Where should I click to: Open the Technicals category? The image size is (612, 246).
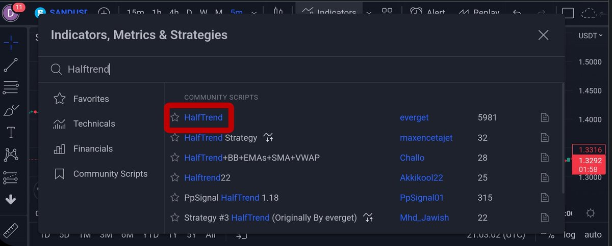coord(101,124)
